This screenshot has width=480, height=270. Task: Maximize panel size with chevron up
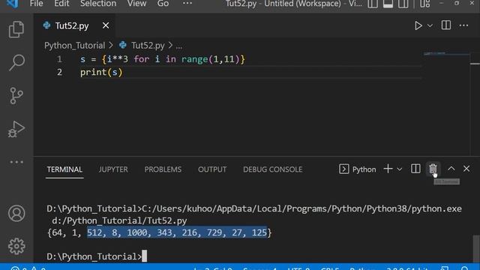pyautogui.click(x=451, y=169)
